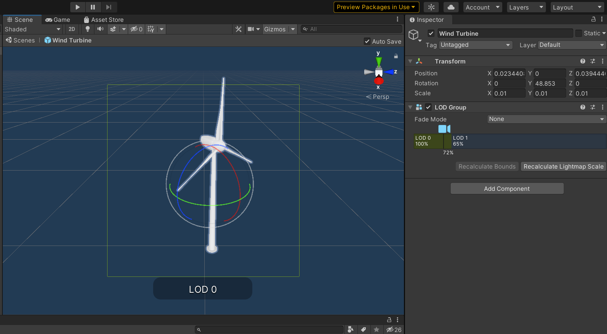Start Play mode with the Play button
This screenshot has height=334, width=607.
coord(78,7)
